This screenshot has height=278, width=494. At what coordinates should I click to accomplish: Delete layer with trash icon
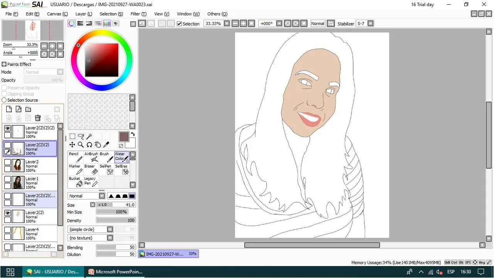click(x=38, y=118)
